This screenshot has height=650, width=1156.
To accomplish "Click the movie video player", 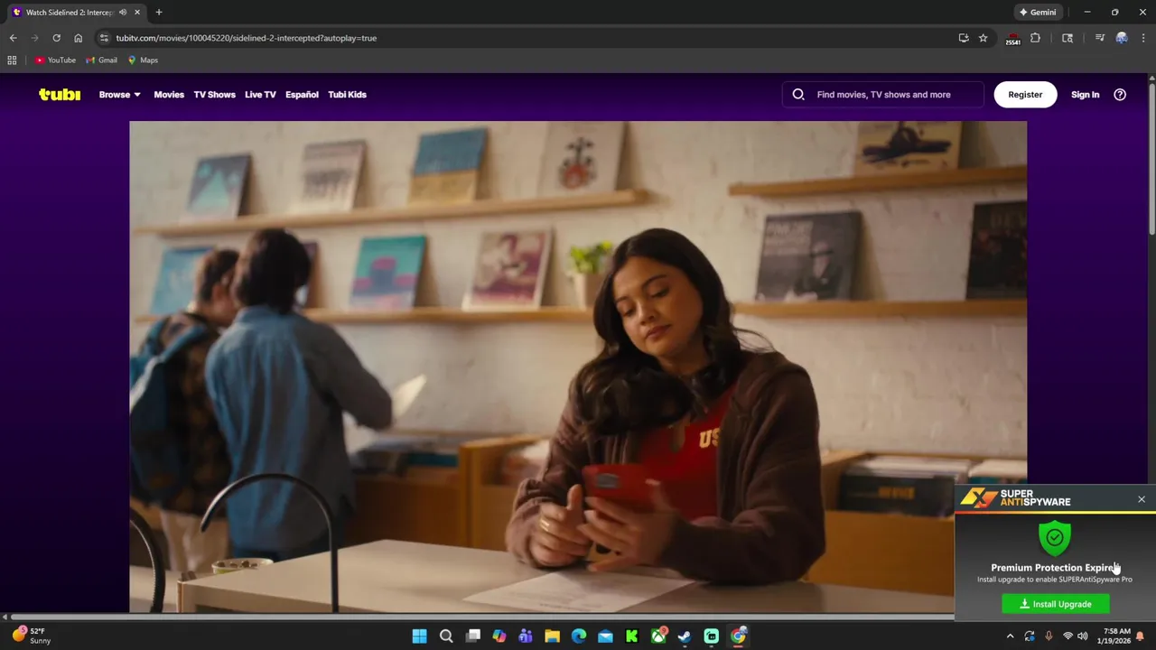I will tap(578, 367).
